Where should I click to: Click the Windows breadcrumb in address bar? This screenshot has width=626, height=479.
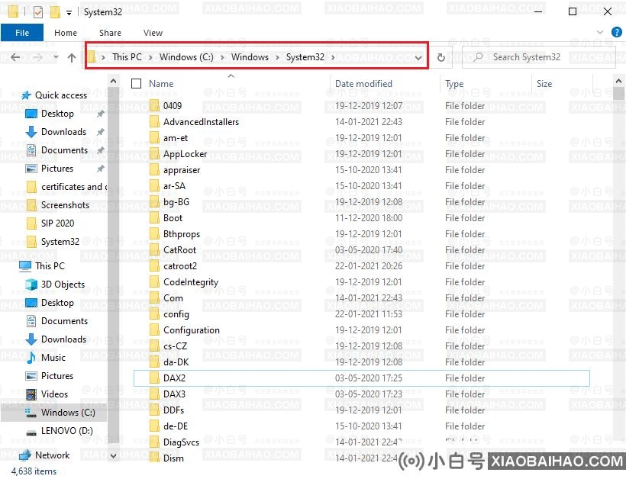coord(250,57)
